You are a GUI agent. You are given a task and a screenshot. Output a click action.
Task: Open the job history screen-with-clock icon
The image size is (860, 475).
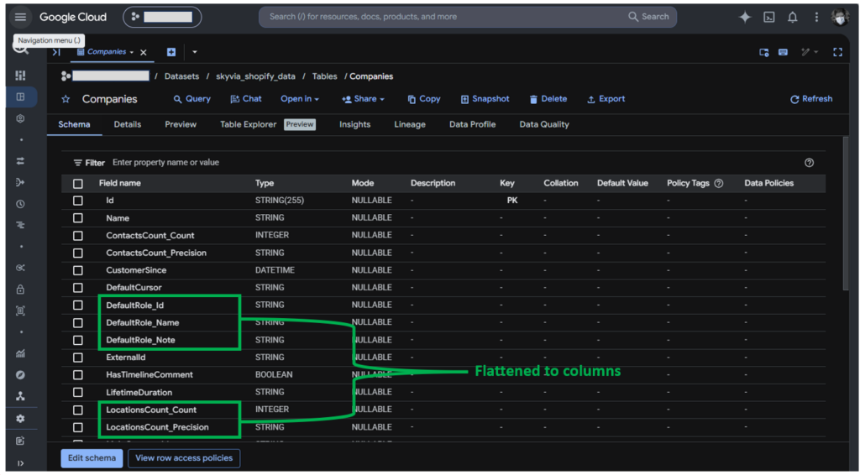(x=764, y=52)
